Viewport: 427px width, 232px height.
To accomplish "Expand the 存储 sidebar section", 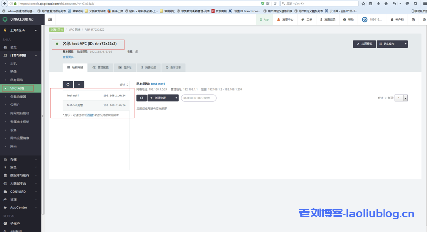I will pyautogui.click(x=20, y=160).
